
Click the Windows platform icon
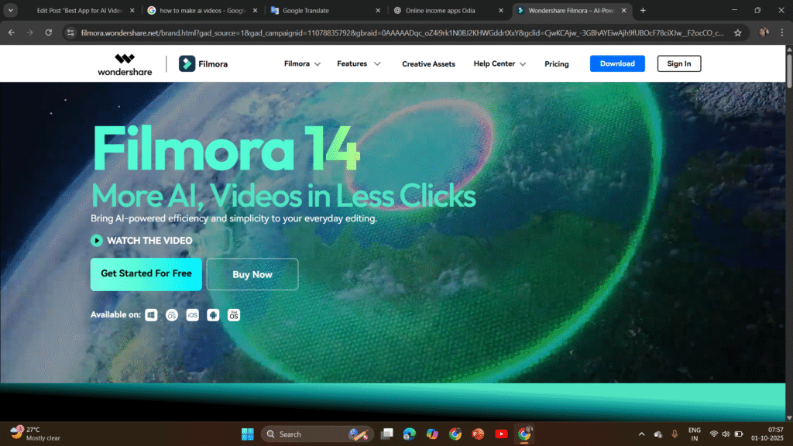coord(152,315)
